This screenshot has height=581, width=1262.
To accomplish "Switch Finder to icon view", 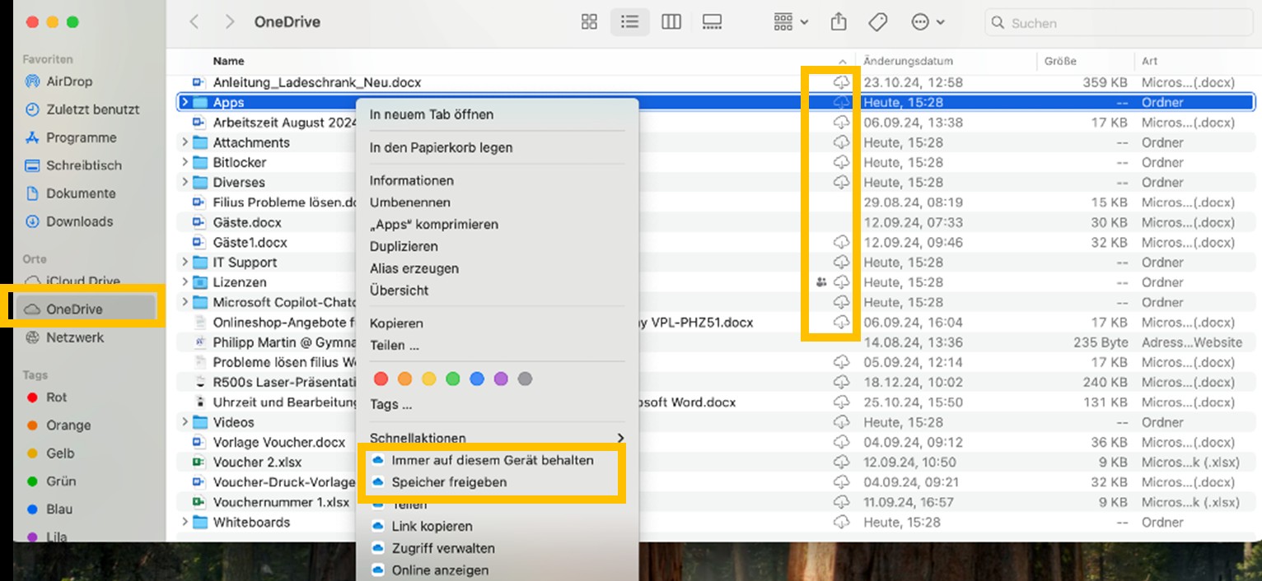I will pos(589,23).
